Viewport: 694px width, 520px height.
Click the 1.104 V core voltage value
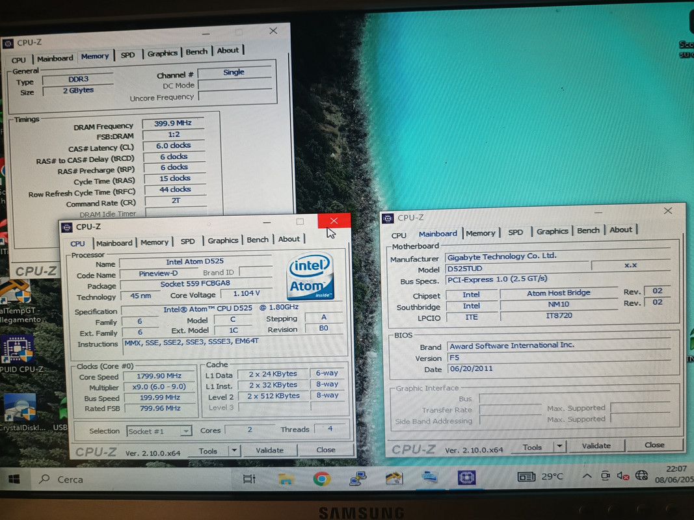[x=247, y=294]
